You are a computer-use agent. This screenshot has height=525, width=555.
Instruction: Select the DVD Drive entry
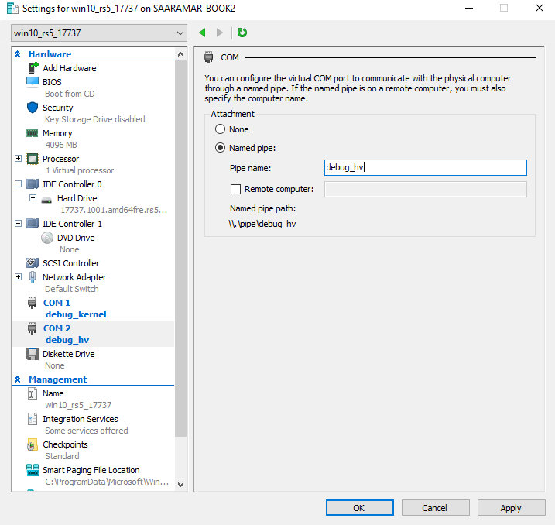76,238
